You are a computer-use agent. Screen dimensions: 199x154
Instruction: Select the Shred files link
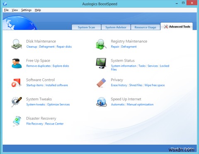[x=136, y=85]
